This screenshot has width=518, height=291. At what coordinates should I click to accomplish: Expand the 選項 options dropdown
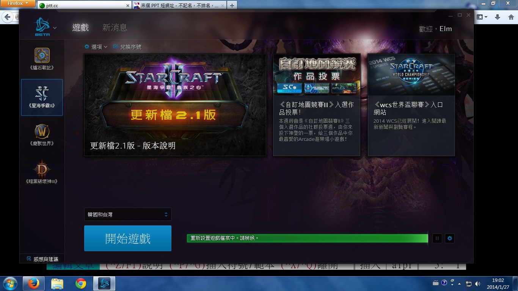pos(96,47)
